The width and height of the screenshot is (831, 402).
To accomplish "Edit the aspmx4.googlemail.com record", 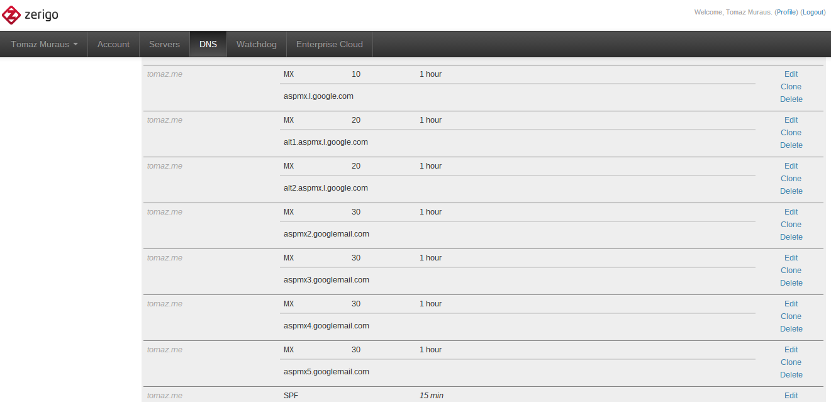I will 791,303.
